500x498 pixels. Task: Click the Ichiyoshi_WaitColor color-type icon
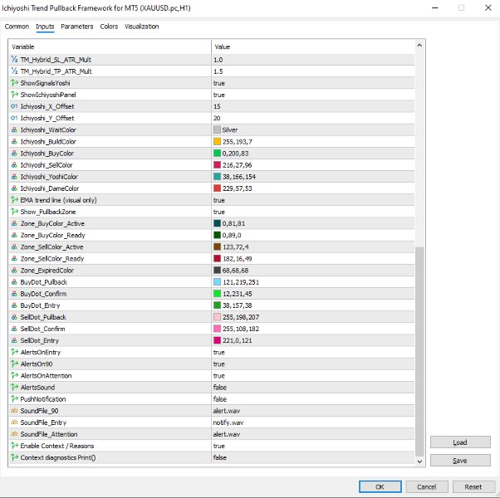coord(14,129)
